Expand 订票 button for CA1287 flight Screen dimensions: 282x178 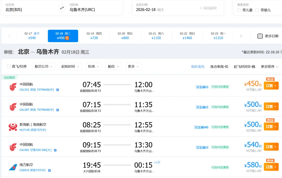click(x=271, y=107)
